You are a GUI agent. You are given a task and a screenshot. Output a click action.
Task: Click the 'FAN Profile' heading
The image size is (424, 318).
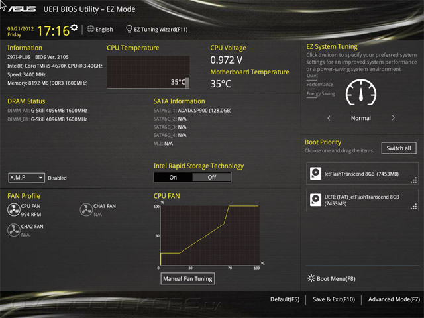pos(24,196)
